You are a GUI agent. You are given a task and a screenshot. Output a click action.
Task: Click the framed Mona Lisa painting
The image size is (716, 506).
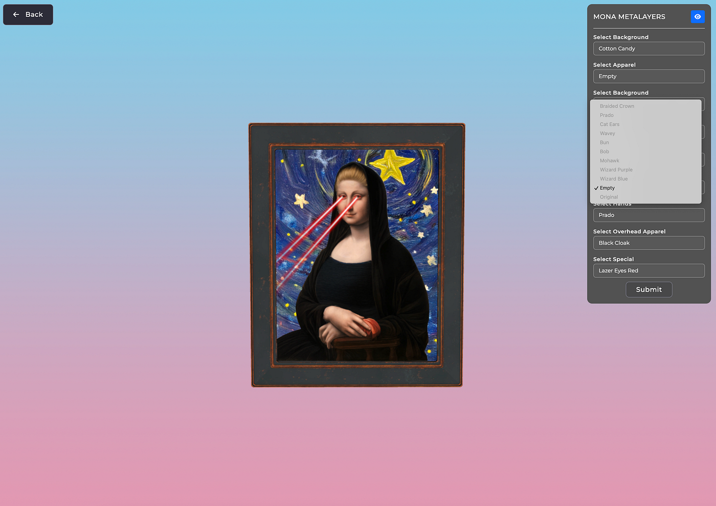click(x=356, y=255)
